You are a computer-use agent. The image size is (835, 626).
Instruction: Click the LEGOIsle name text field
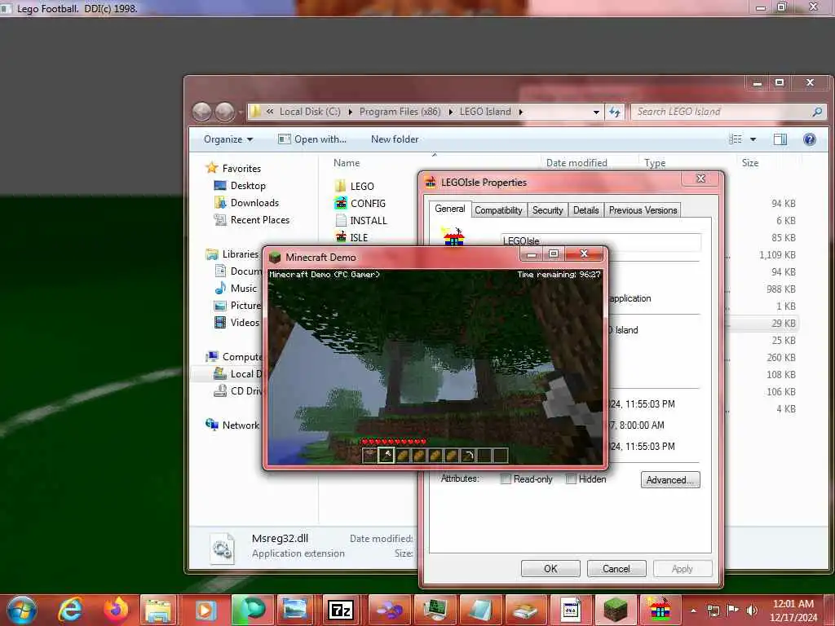pyautogui.click(x=601, y=241)
